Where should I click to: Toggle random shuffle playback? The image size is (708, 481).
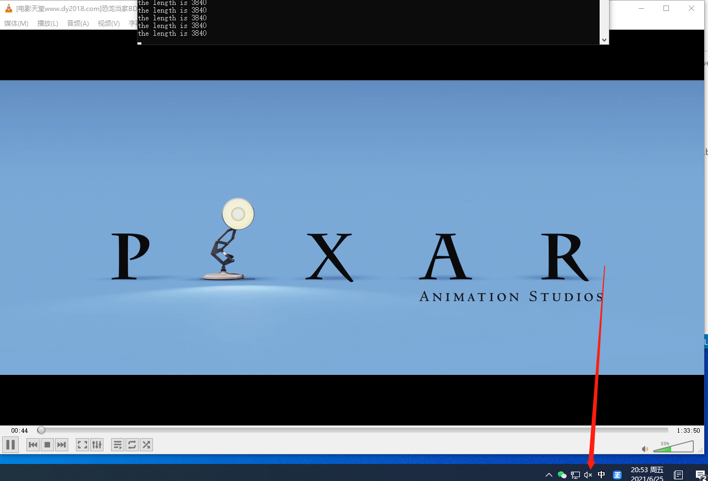(x=146, y=445)
